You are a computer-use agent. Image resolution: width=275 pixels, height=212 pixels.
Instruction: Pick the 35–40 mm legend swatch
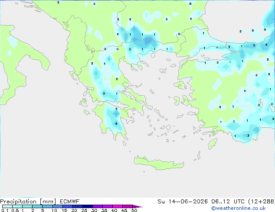click(107, 206)
